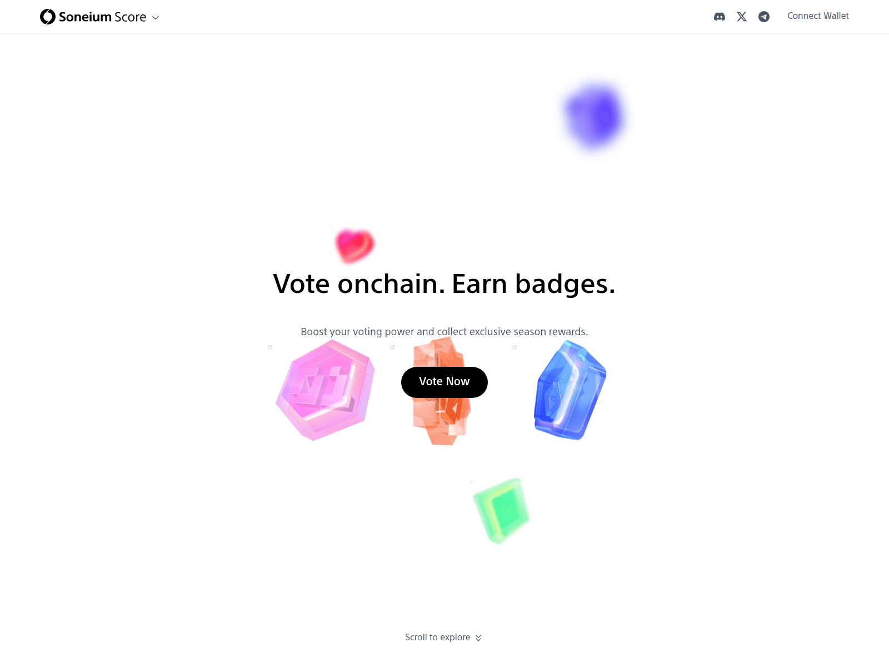Image resolution: width=889 pixels, height=667 pixels.
Task: Click the blurred purple blob shape
Action: tap(594, 116)
